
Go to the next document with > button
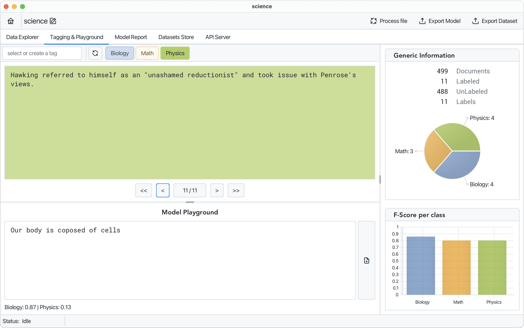(x=217, y=190)
